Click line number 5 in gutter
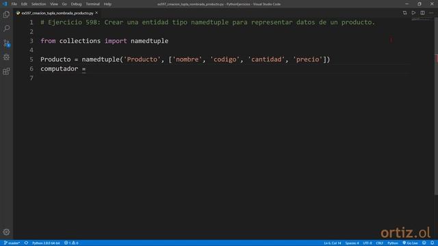 coord(31,59)
